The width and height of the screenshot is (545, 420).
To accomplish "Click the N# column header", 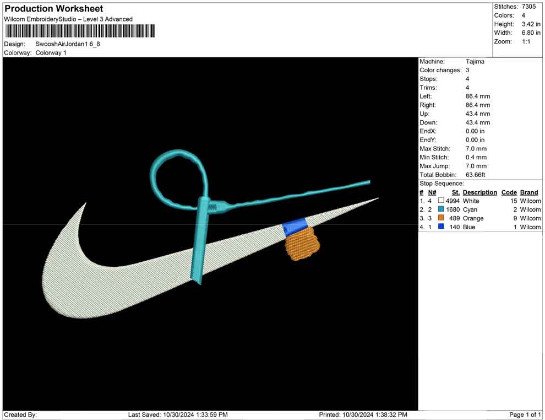I will click(432, 192).
